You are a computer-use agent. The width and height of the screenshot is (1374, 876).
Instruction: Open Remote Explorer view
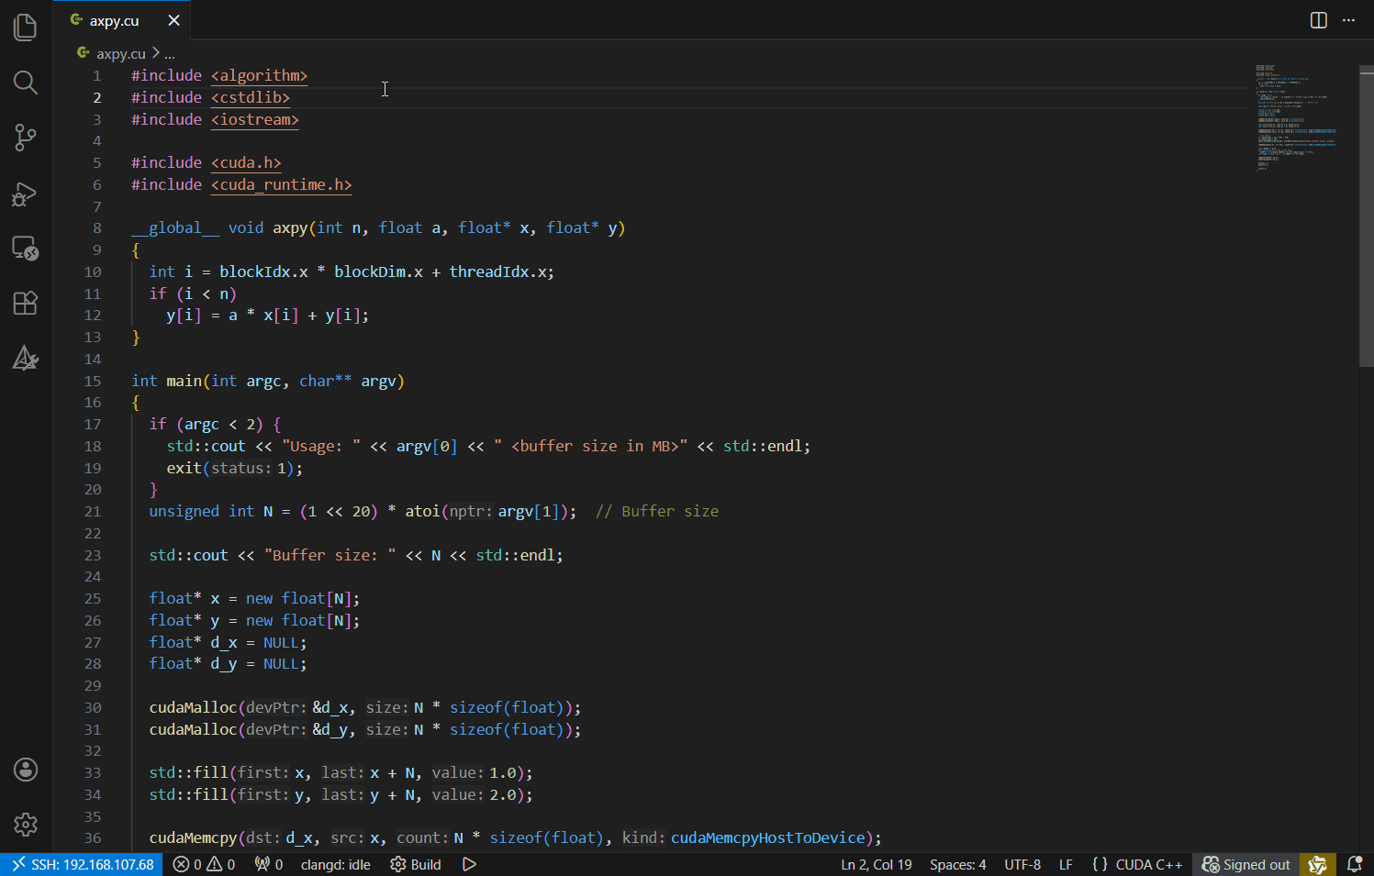coord(26,249)
